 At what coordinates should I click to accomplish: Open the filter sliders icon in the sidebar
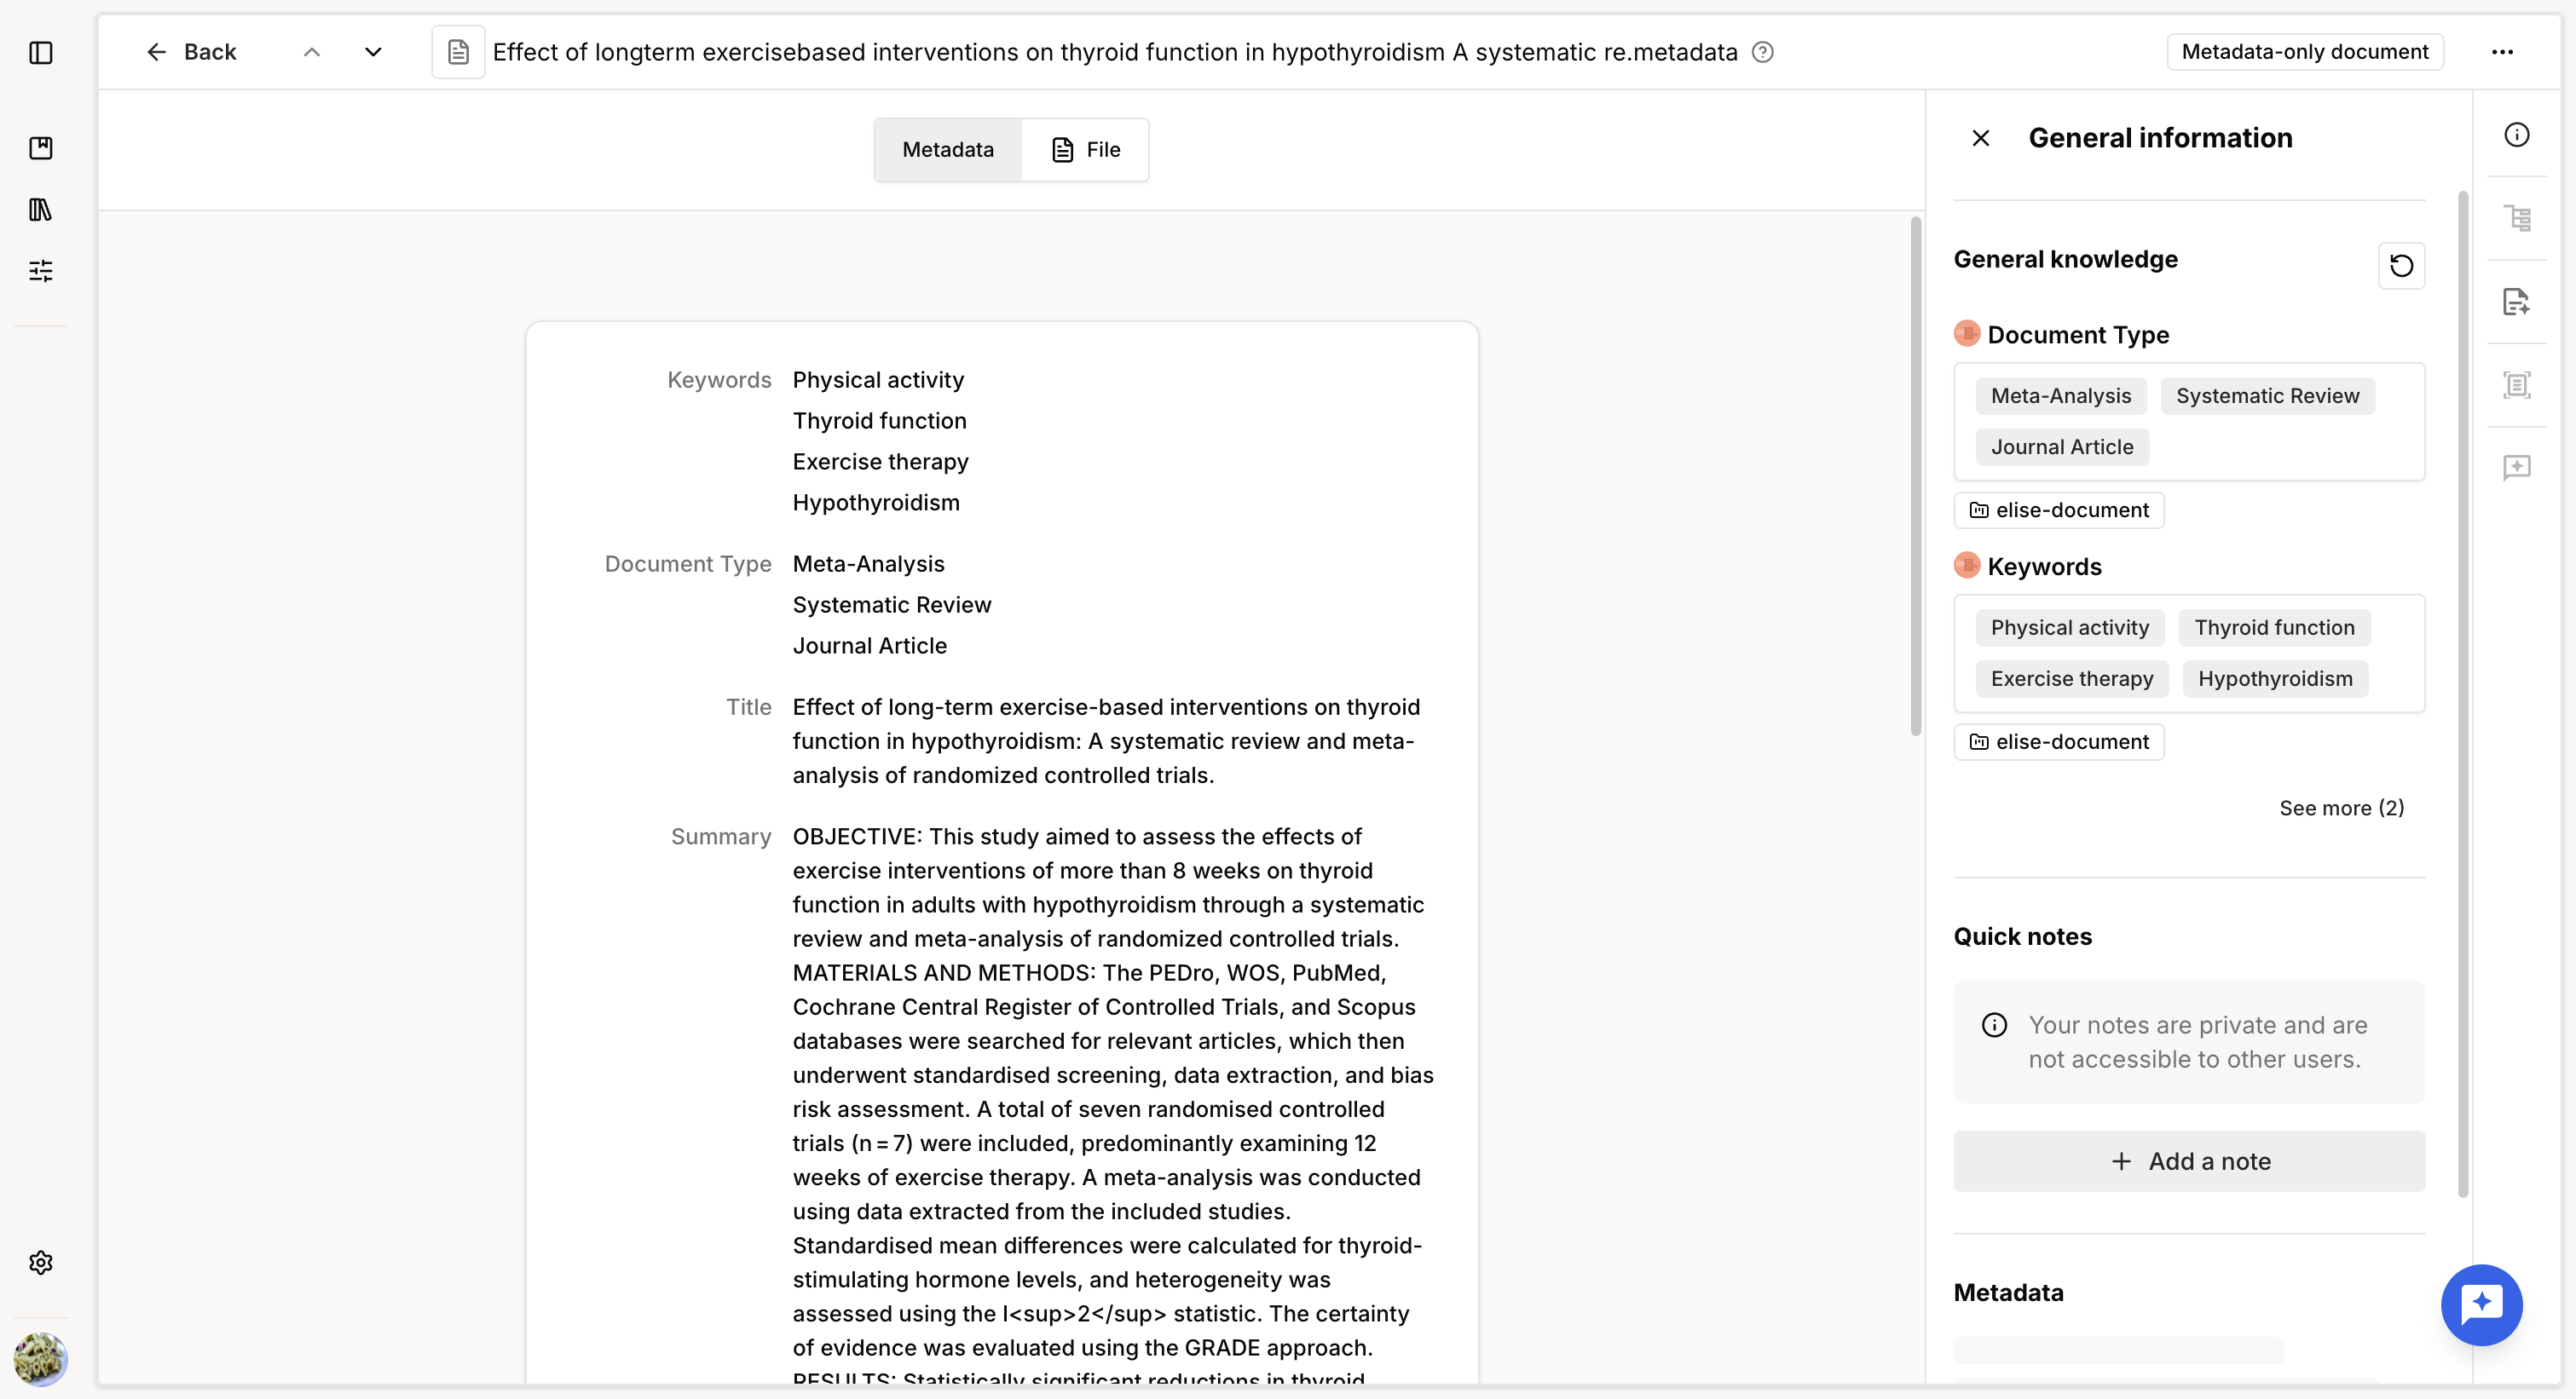coord(41,270)
